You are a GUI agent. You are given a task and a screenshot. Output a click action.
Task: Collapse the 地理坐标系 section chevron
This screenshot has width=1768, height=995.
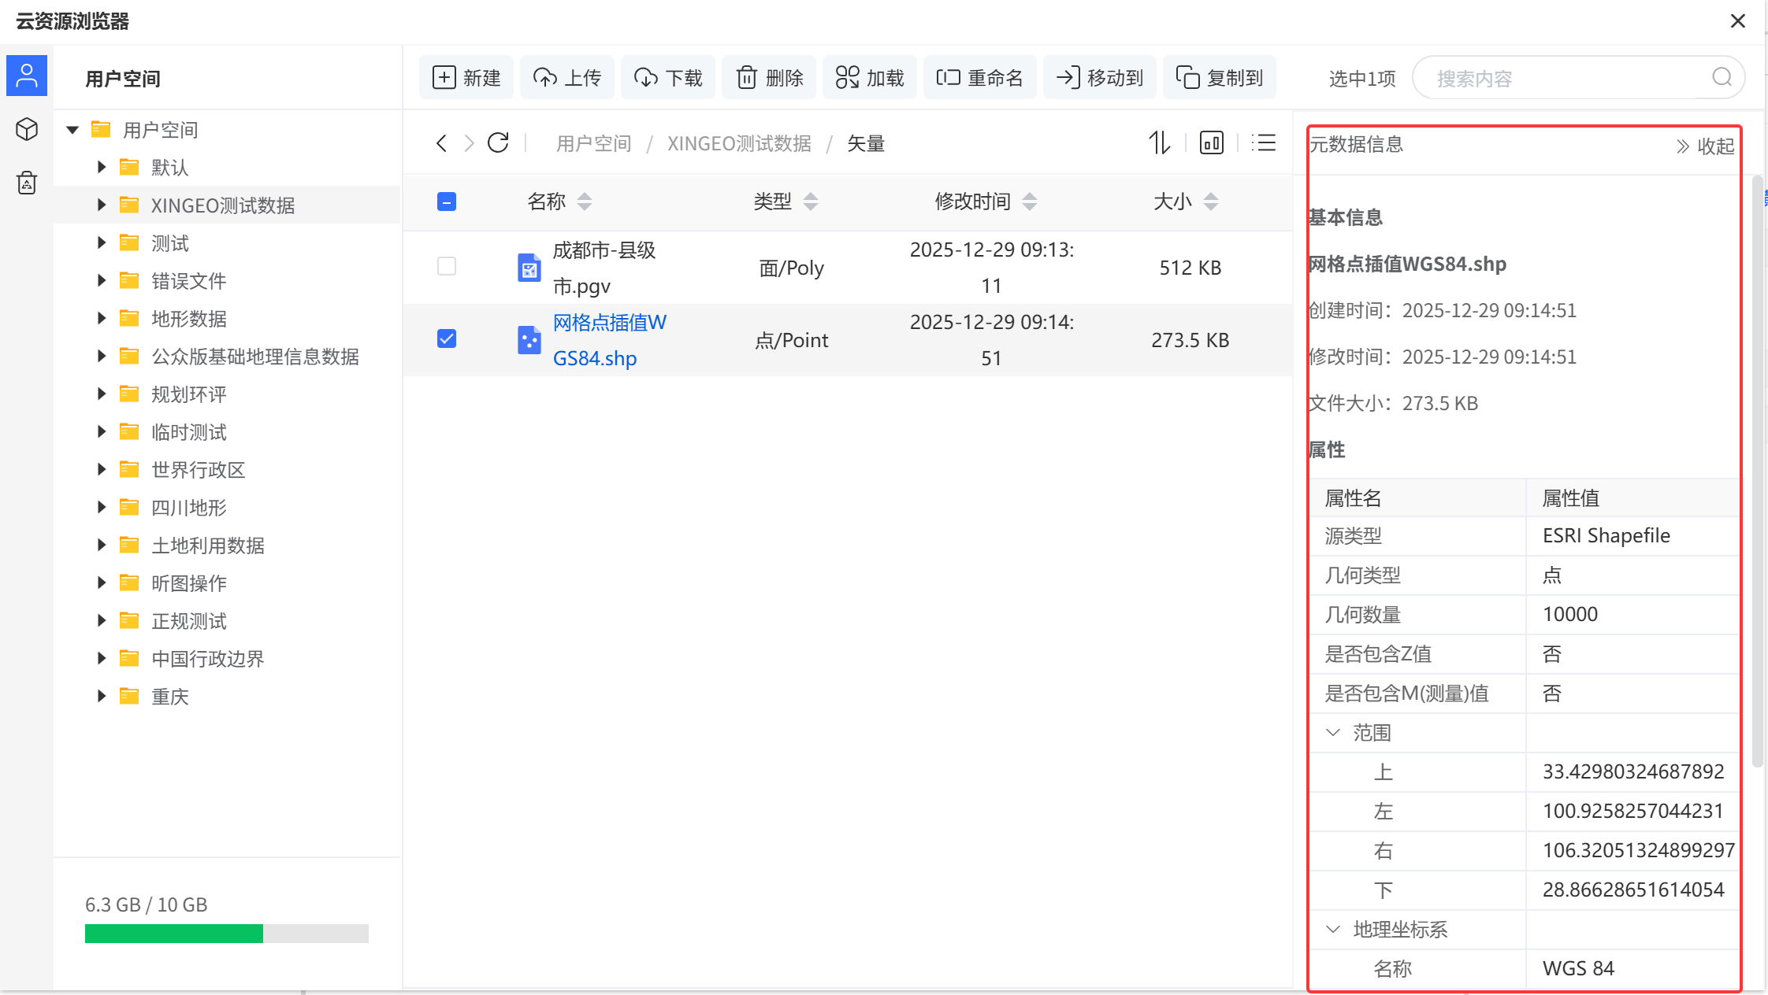1333,930
